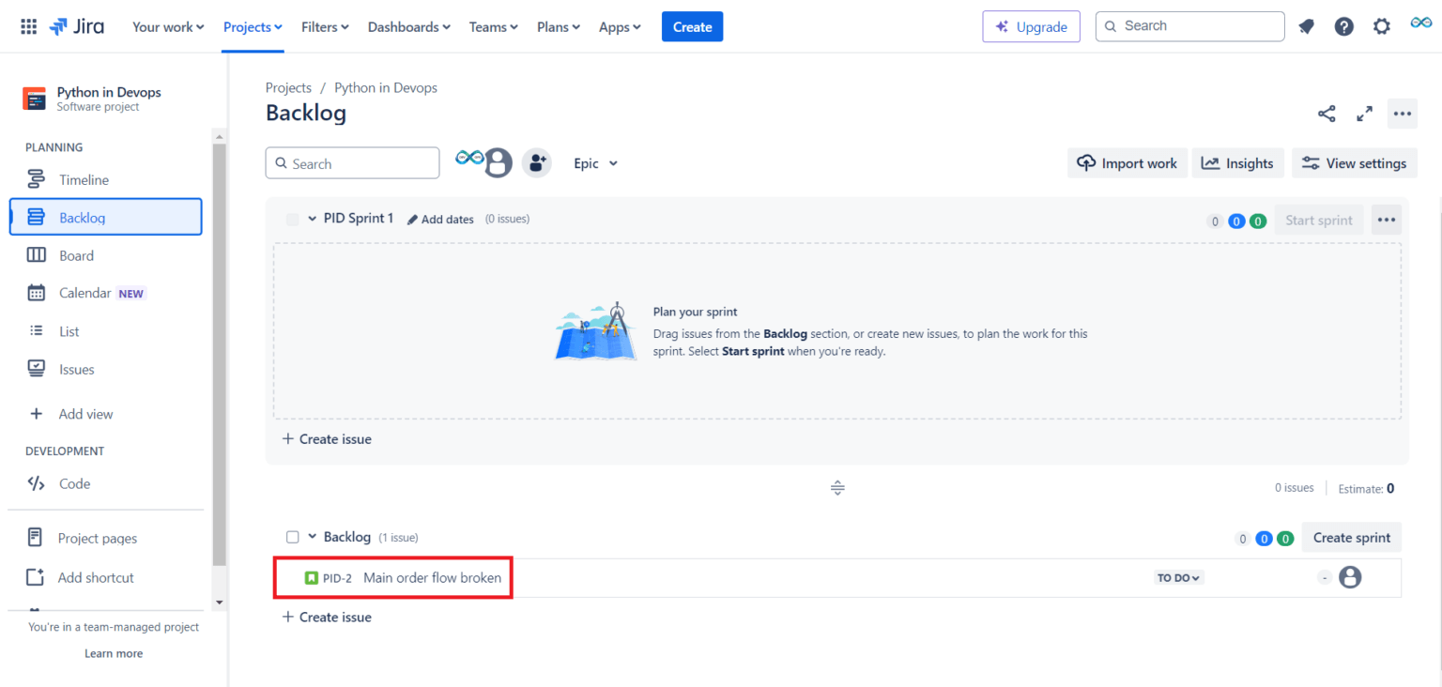Click the Create sprint button

tap(1351, 537)
